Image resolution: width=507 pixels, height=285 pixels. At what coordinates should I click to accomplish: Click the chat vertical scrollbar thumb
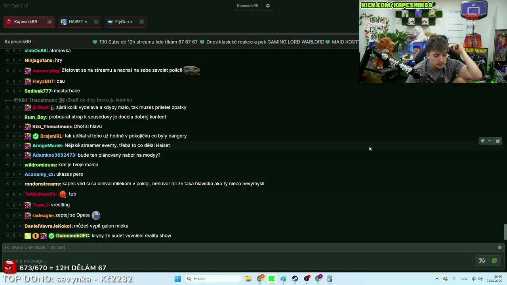505,232
